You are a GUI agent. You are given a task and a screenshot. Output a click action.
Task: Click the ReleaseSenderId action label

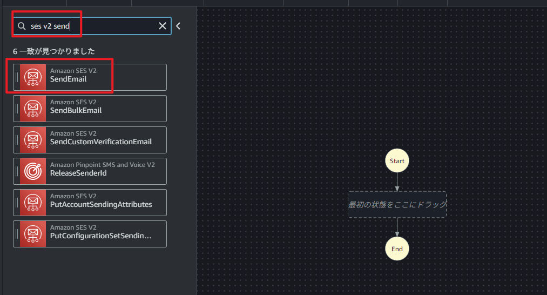click(x=78, y=173)
